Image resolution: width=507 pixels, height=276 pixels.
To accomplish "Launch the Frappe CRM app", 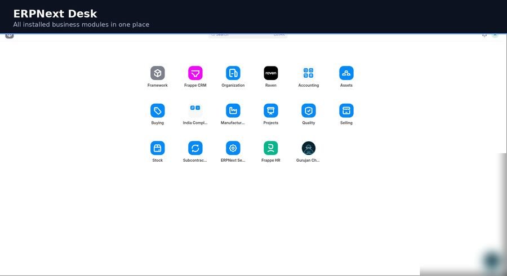I will coord(195,73).
